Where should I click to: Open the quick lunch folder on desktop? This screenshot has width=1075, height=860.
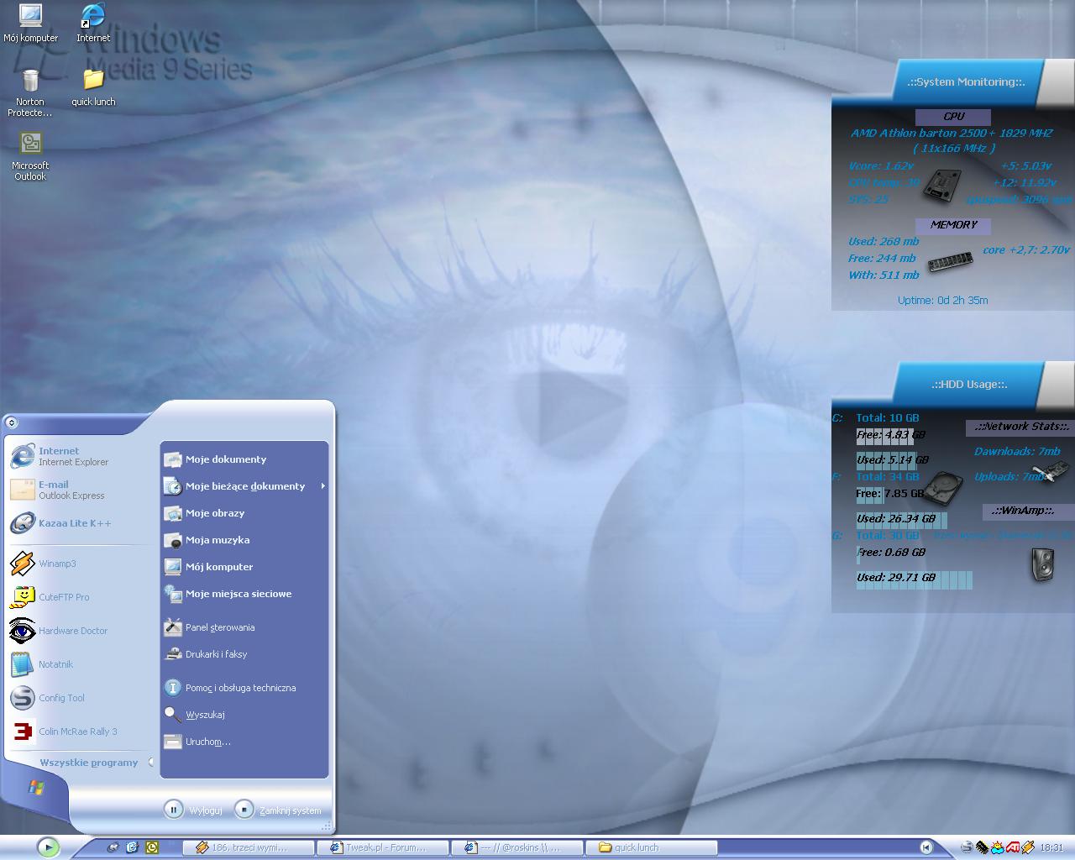click(93, 87)
